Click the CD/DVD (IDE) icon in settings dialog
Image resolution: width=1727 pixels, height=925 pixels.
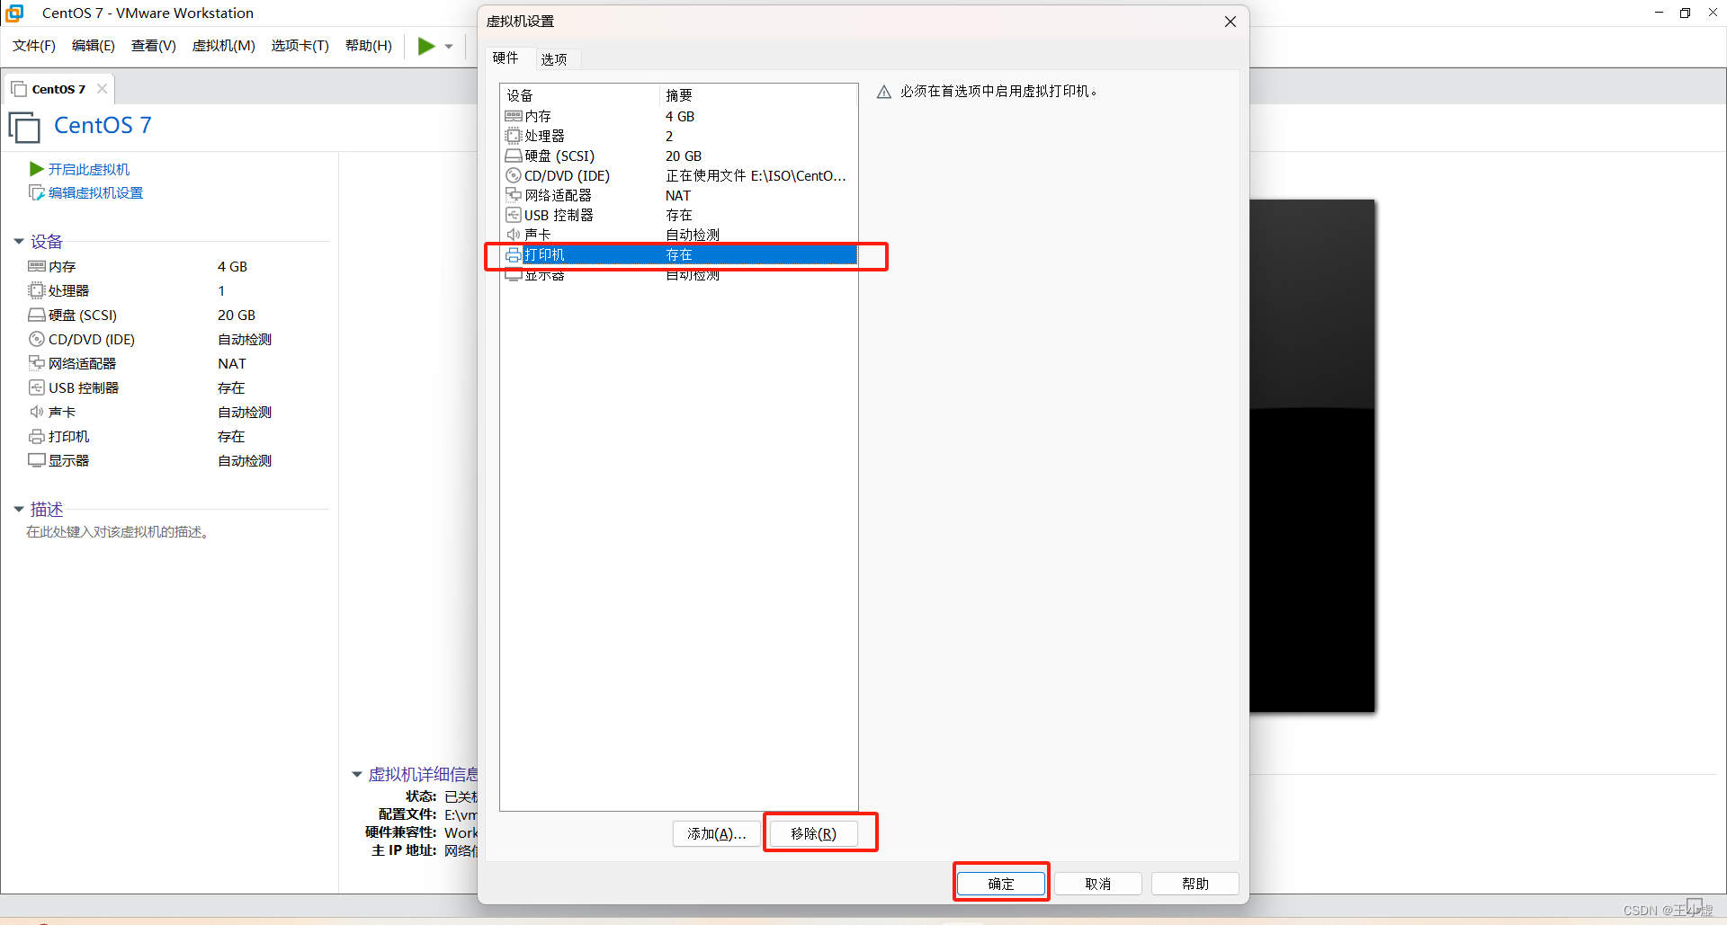pyautogui.click(x=514, y=175)
